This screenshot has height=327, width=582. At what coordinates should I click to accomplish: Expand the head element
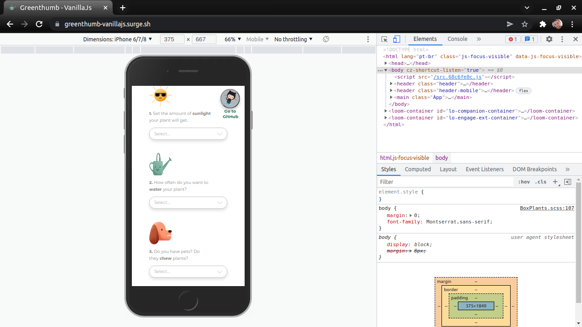point(386,63)
